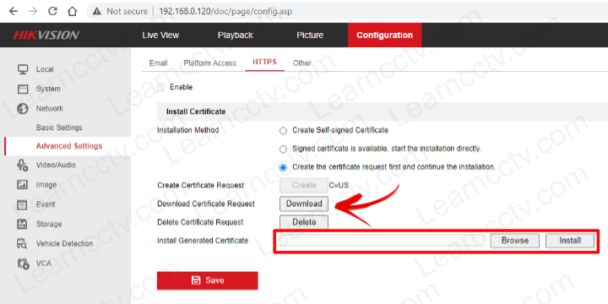This screenshot has height=304, width=608.
Task: Click the Local monitor icon in sidebar
Action: coord(23,69)
